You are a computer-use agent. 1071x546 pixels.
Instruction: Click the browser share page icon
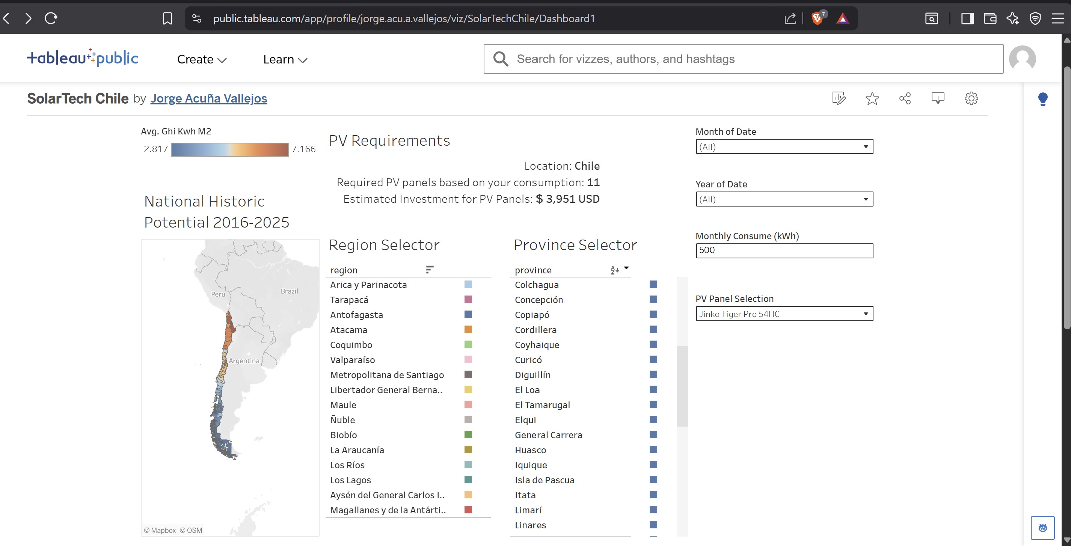click(x=790, y=18)
